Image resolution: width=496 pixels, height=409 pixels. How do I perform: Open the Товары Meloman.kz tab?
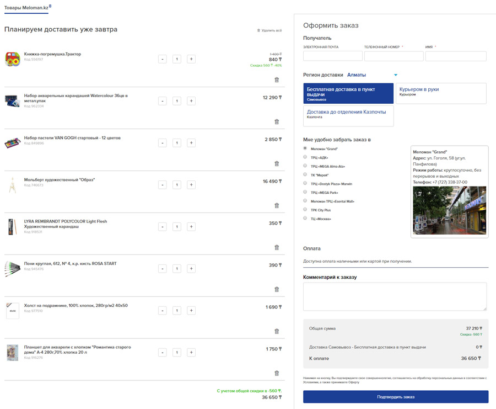(27, 8)
